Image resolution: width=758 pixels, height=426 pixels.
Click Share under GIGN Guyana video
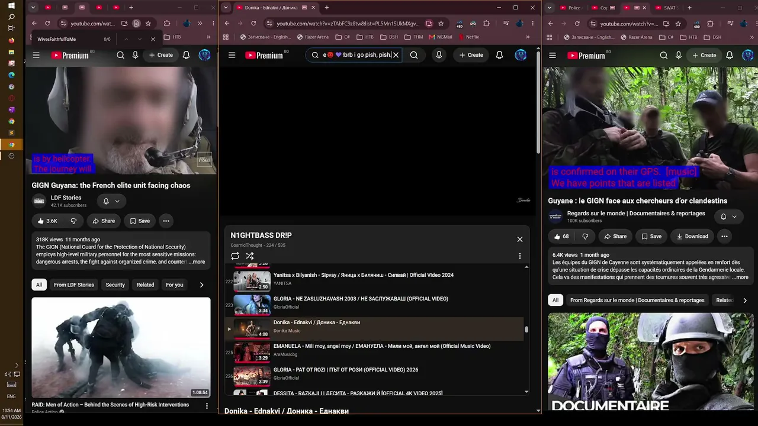(103, 221)
